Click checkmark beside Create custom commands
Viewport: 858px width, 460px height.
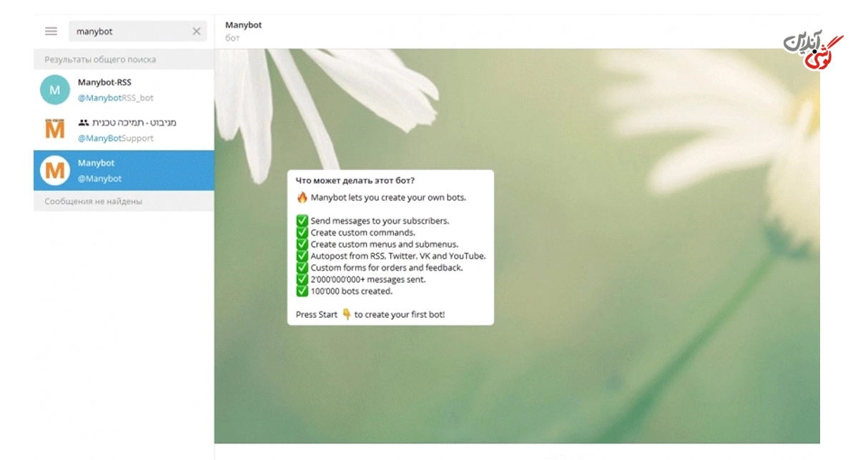[x=302, y=232]
